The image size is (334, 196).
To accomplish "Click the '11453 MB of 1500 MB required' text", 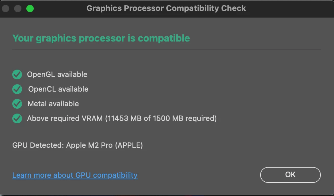I will pos(161,118).
